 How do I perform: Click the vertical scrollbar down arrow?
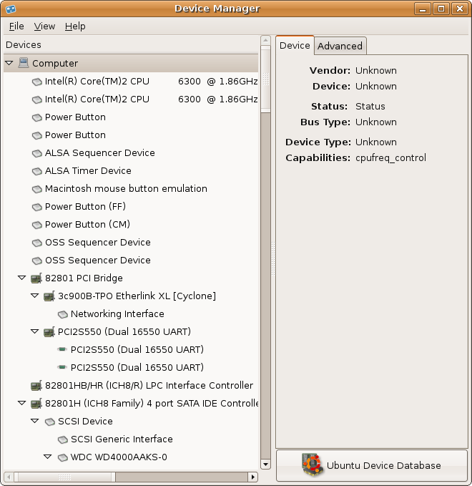tap(265, 464)
